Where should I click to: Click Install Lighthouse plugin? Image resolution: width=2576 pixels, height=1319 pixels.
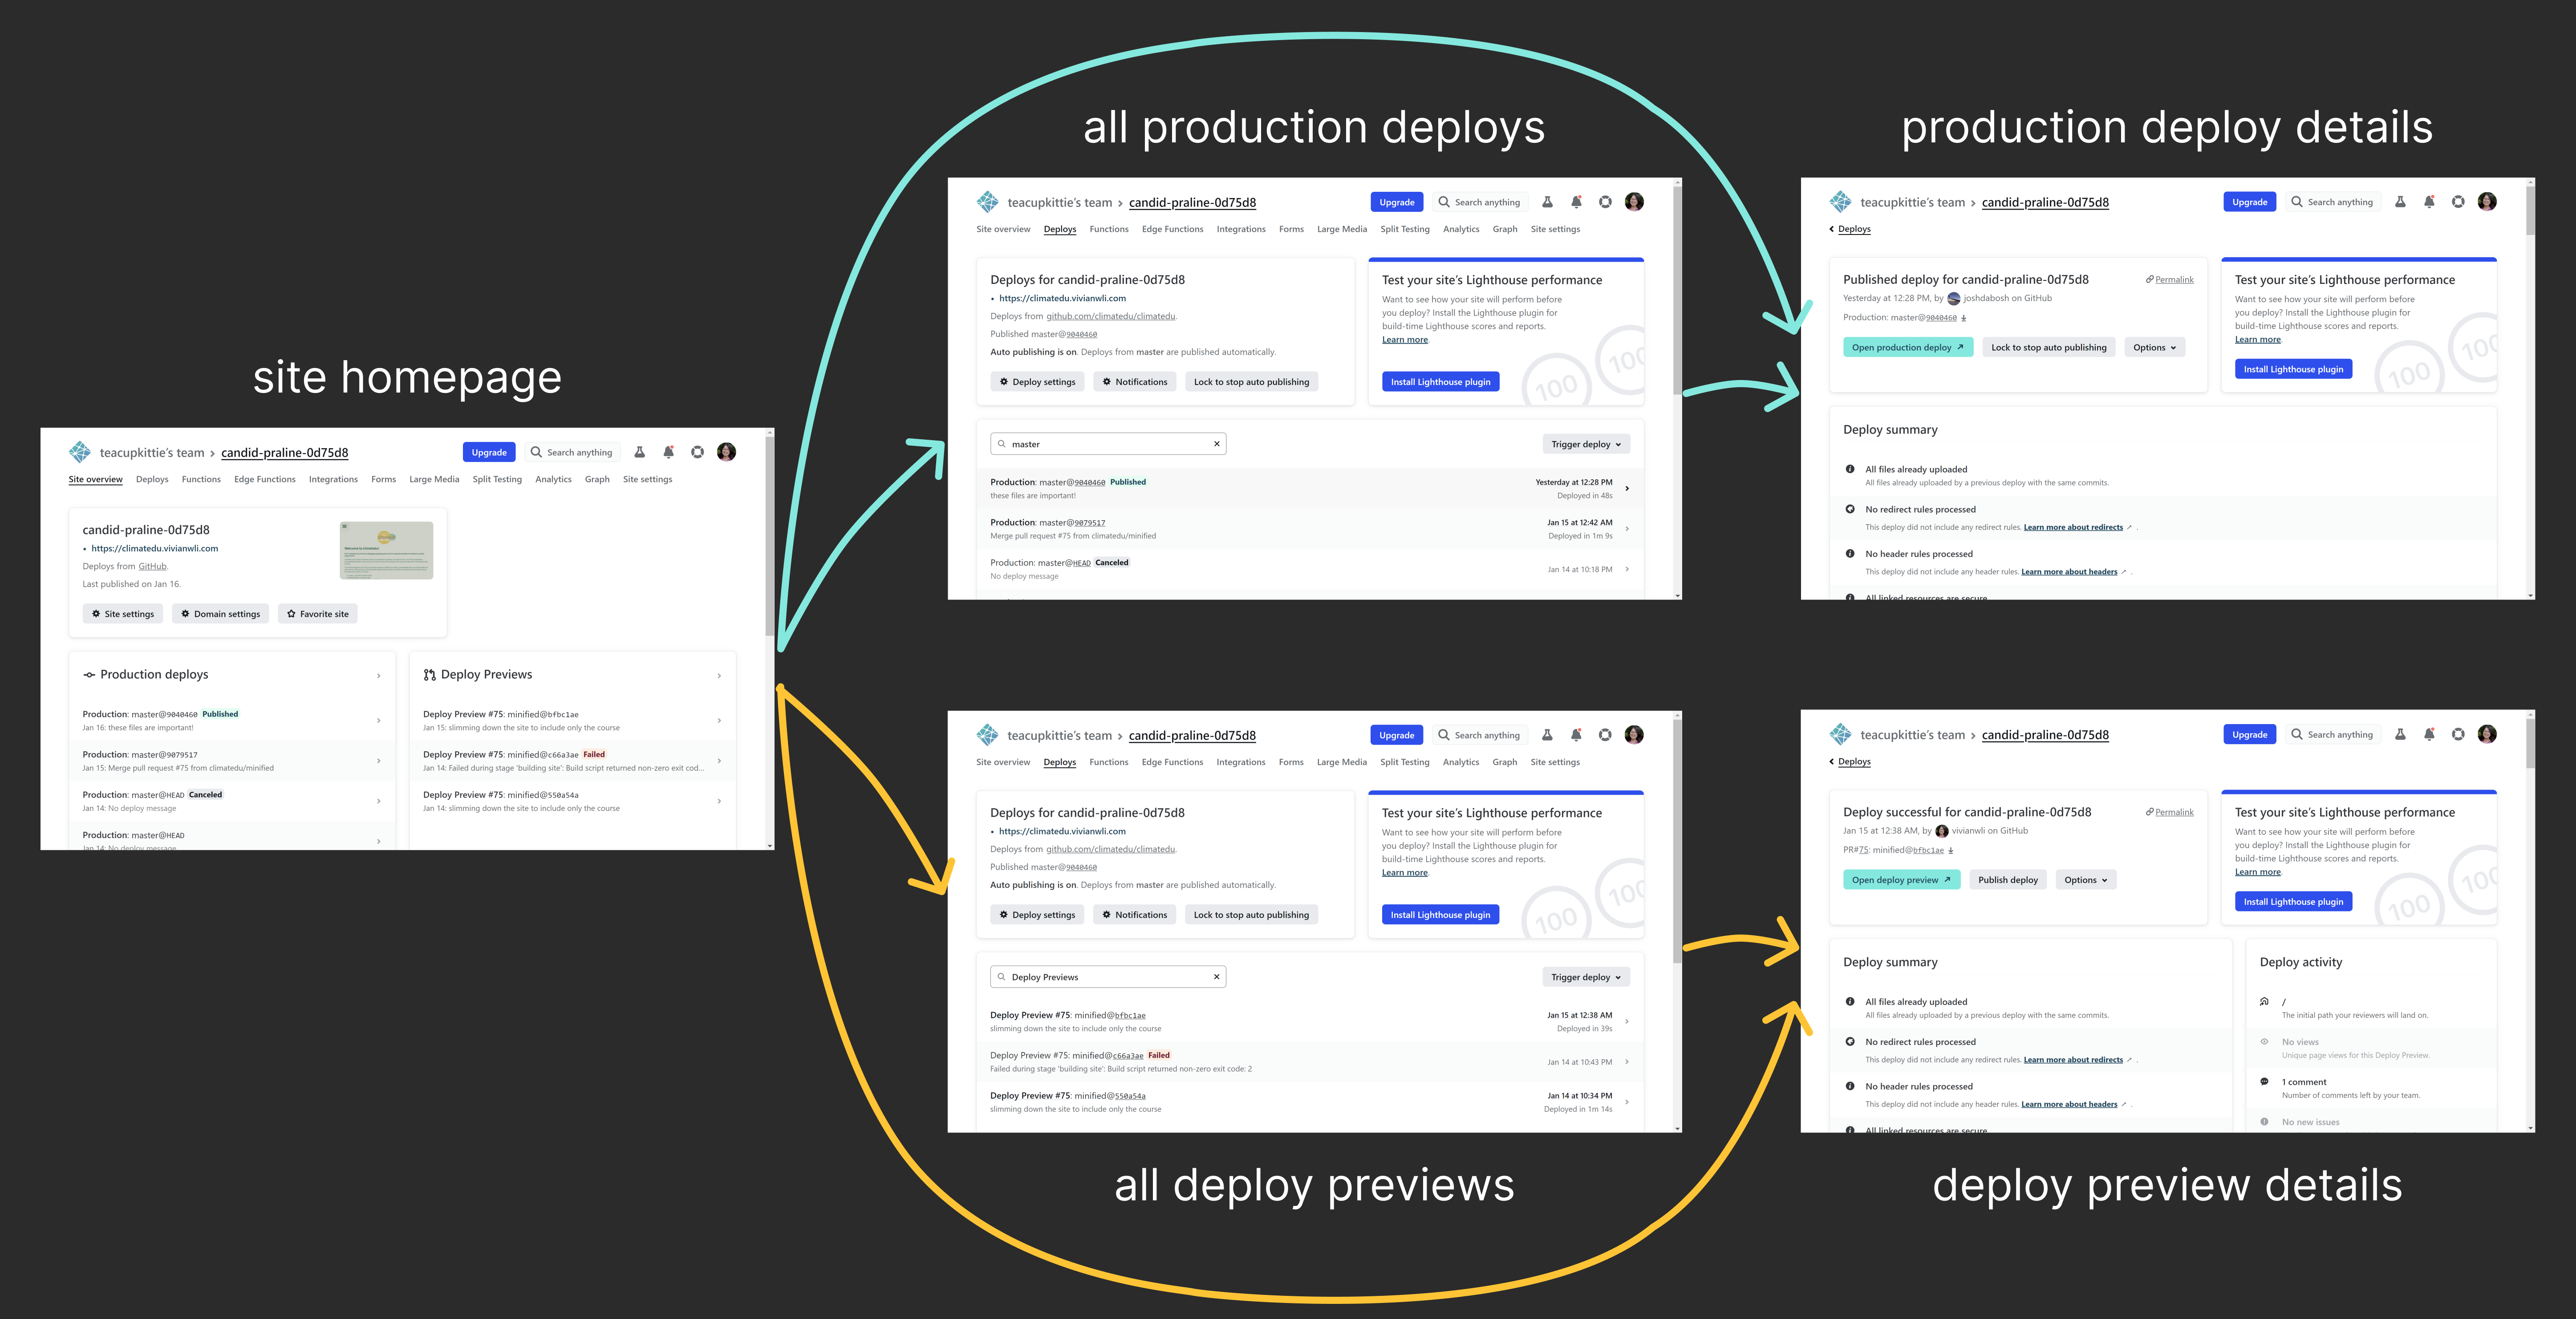click(1440, 381)
